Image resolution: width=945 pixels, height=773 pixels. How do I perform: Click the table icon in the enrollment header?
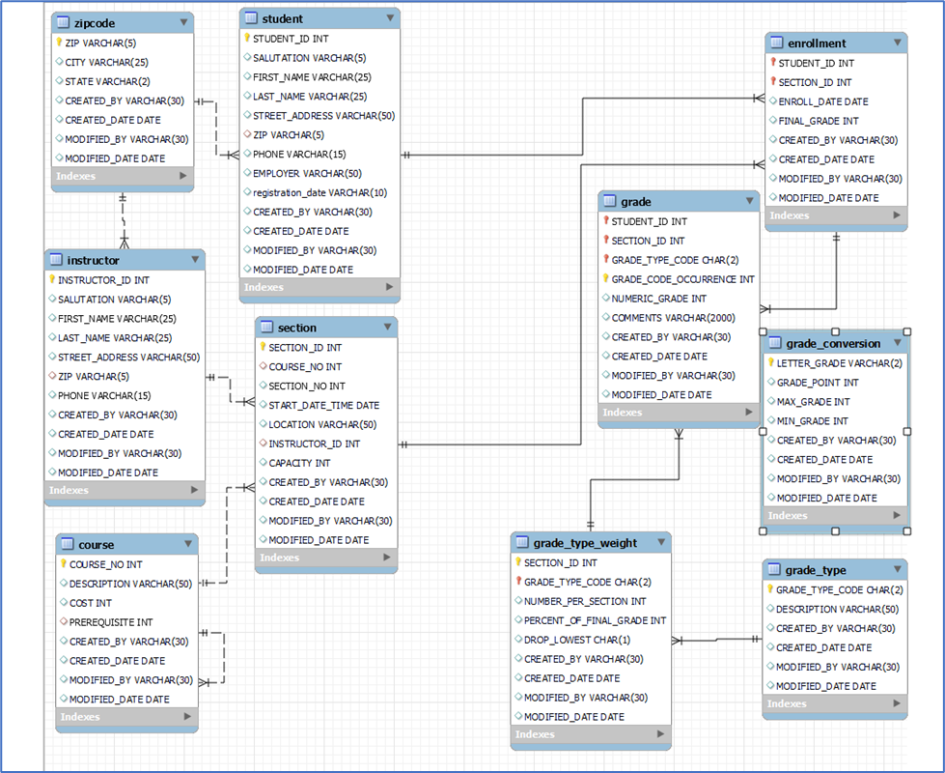[x=776, y=43]
